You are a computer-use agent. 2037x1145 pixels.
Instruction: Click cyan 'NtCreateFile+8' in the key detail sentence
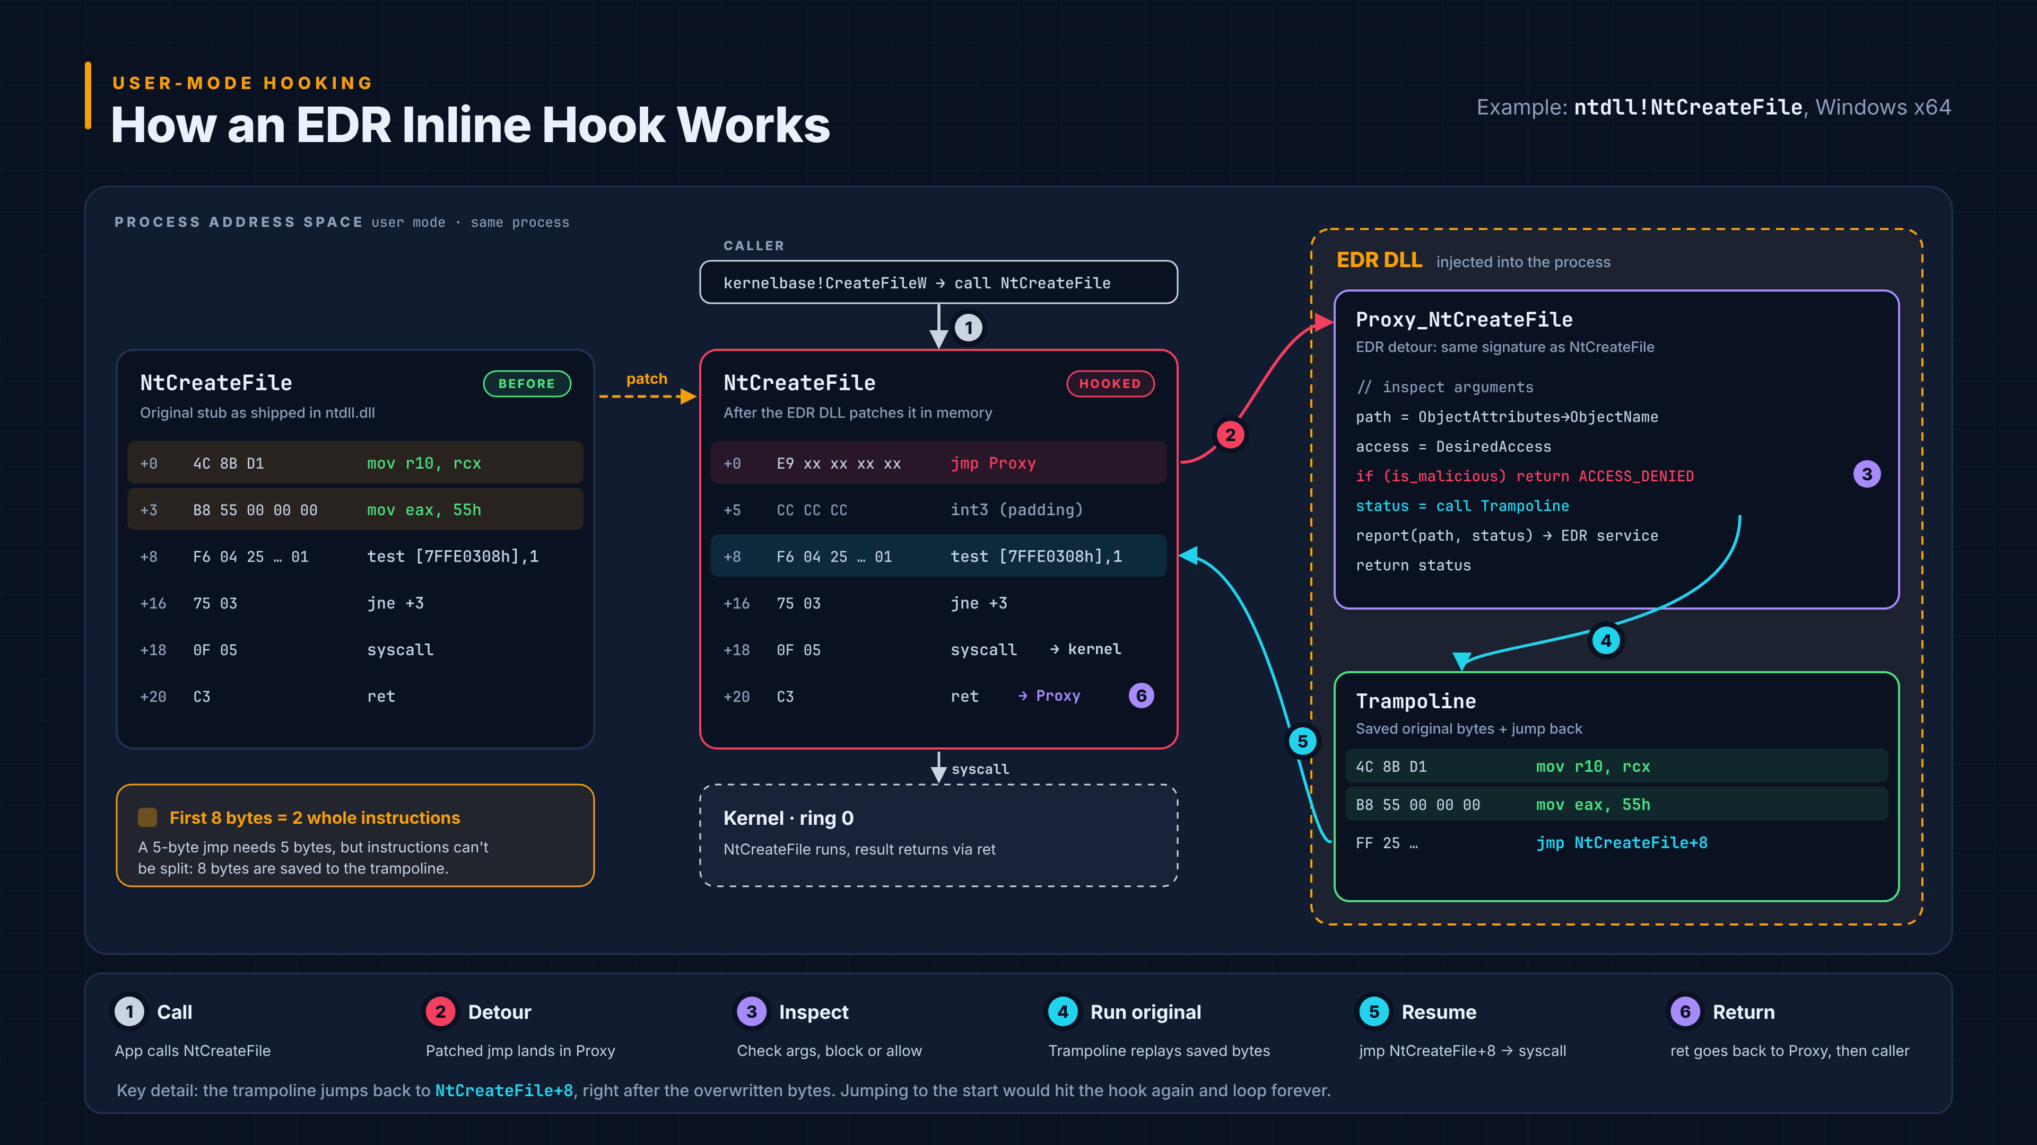click(x=504, y=1090)
